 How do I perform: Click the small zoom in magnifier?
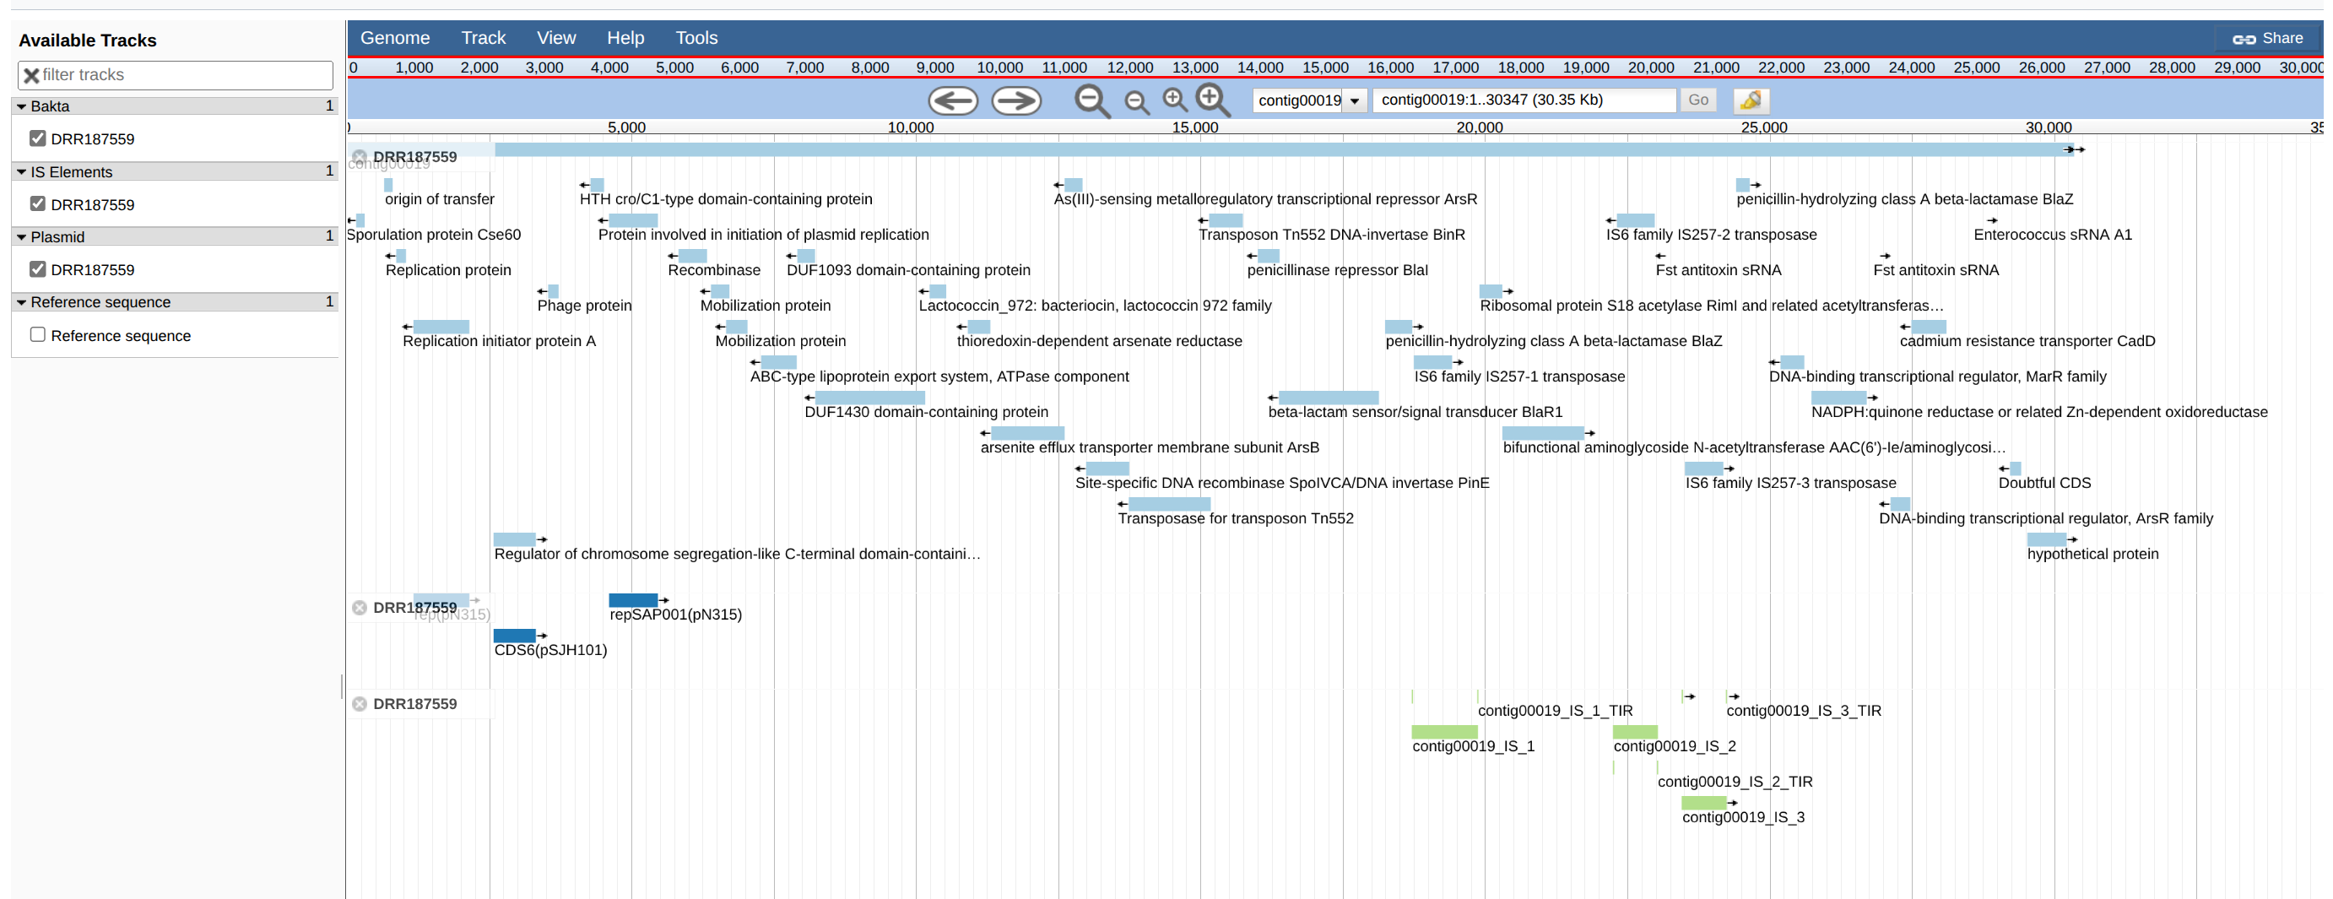click(x=1175, y=100)
